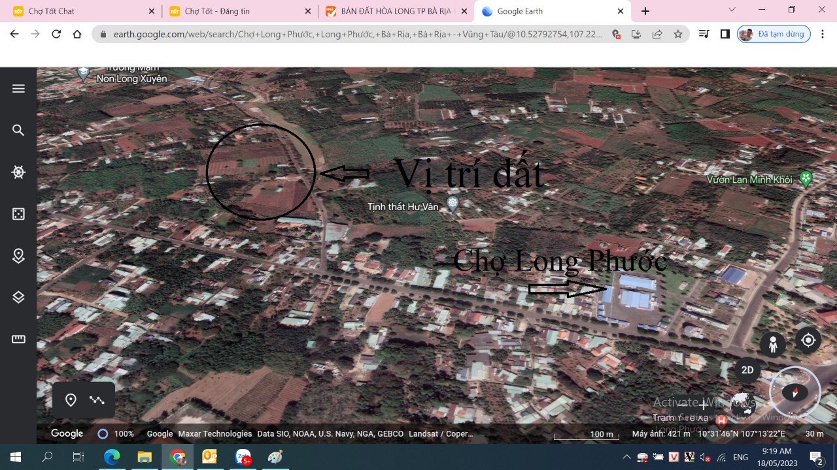Image resolution: width=837 pixels, height=470 pixels.
Task: Click Add placemark button
Action: coord(71,400)
